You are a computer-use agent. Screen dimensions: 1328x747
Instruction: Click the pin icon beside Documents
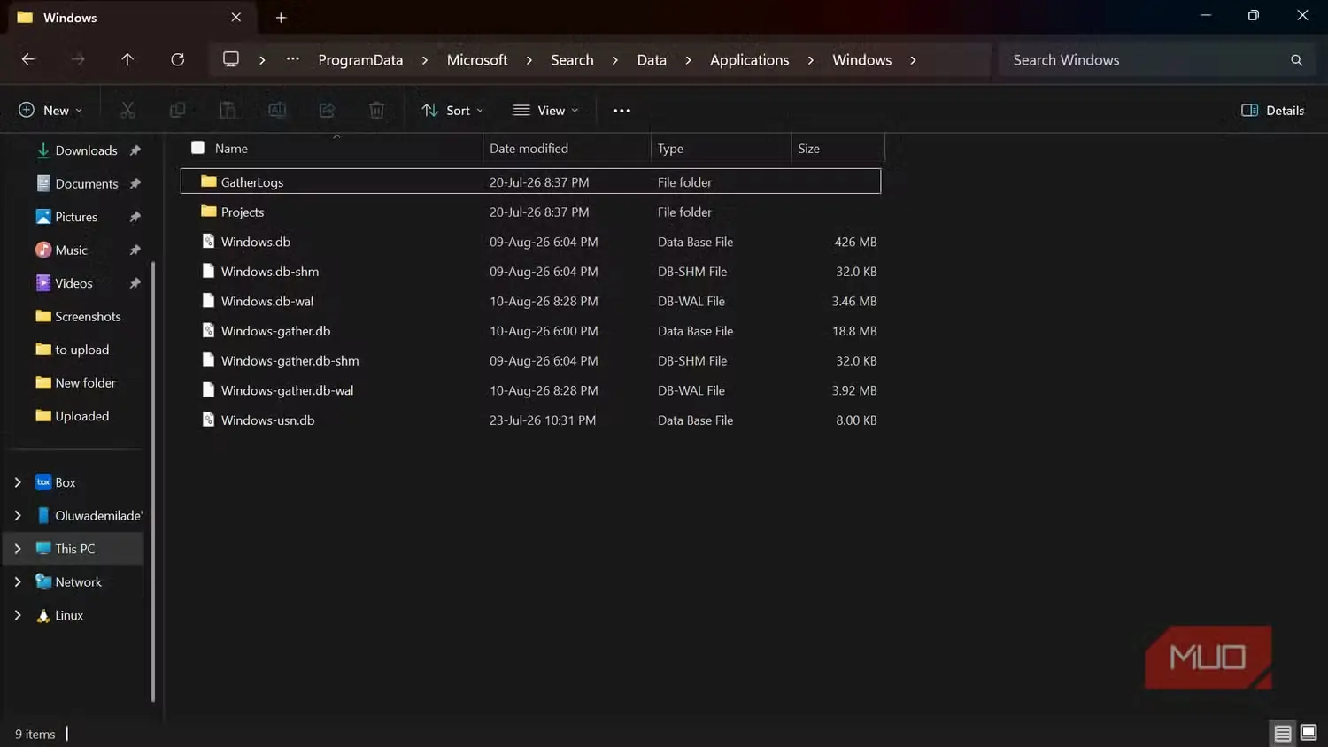pyautogui.click(x=135, y=183)
